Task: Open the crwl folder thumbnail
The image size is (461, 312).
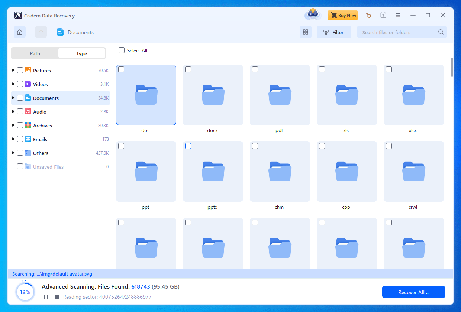Action: pos(414,171)
